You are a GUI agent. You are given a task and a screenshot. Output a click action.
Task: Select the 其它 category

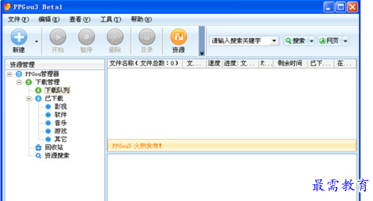(x=60, y=139)
